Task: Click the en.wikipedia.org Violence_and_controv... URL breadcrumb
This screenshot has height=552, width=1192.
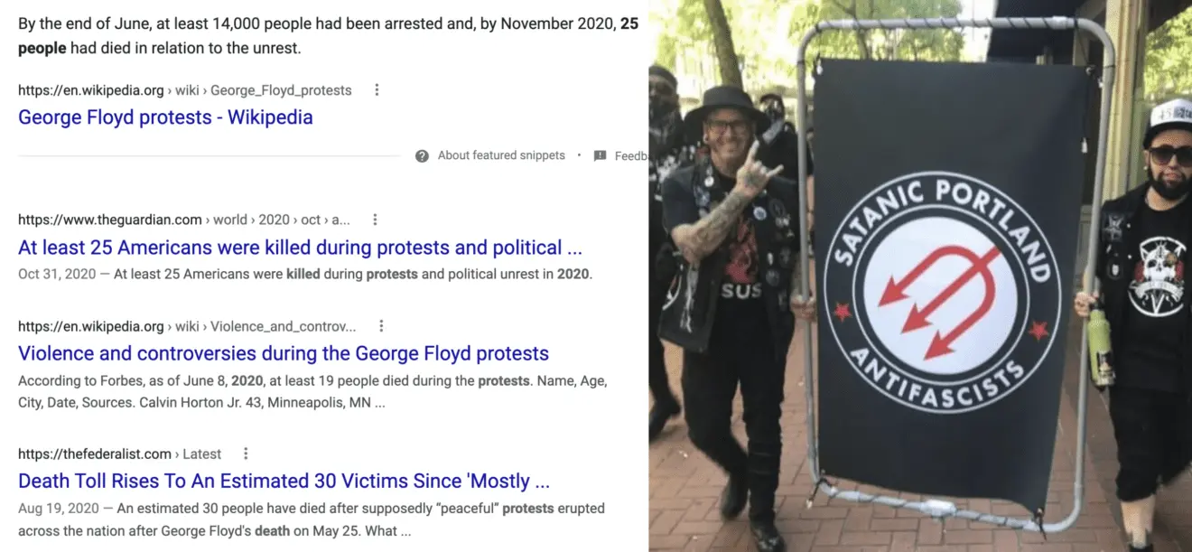Action: click(187, 326)
